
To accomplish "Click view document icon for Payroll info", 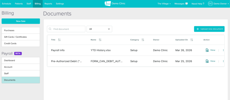I will (x=207, y=50).
